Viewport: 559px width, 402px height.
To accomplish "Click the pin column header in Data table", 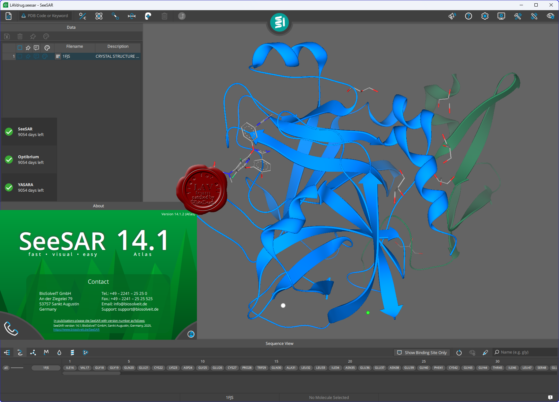I will (x=28, y=48).
